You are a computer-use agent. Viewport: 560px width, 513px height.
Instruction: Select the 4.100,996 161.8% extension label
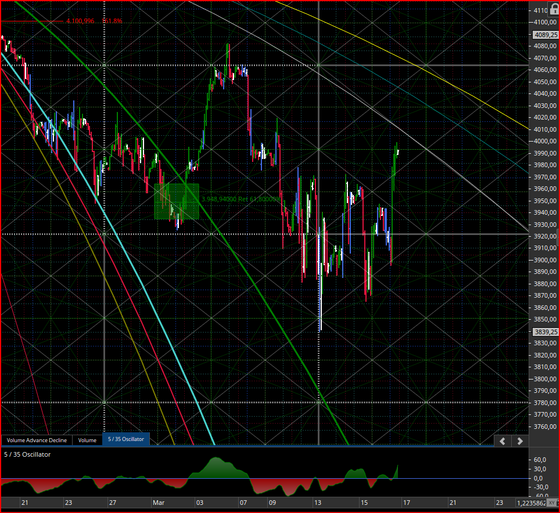(x=94, y=21)
